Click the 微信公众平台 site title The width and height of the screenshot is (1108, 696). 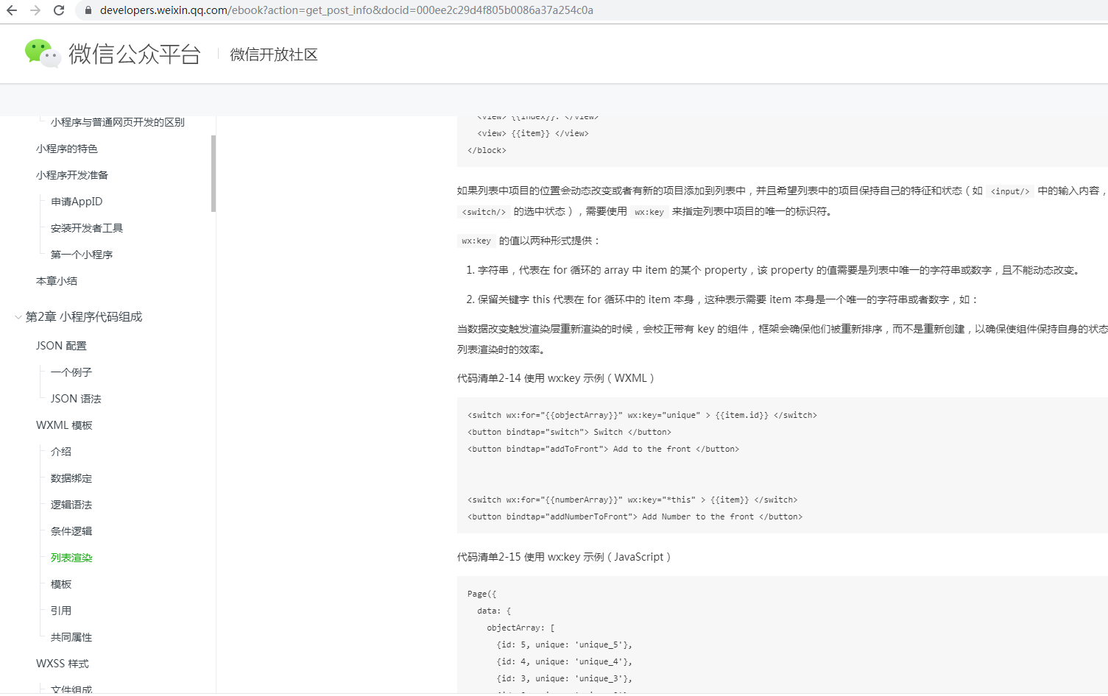tap(133, 54)
